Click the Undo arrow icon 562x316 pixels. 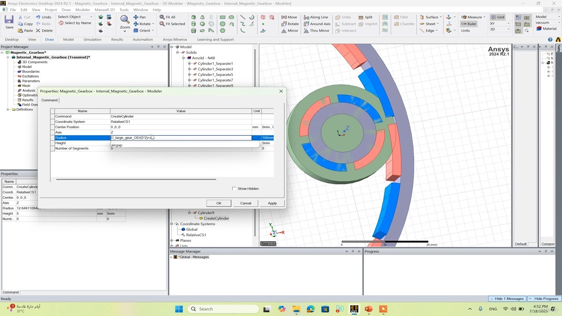point(38,17)
